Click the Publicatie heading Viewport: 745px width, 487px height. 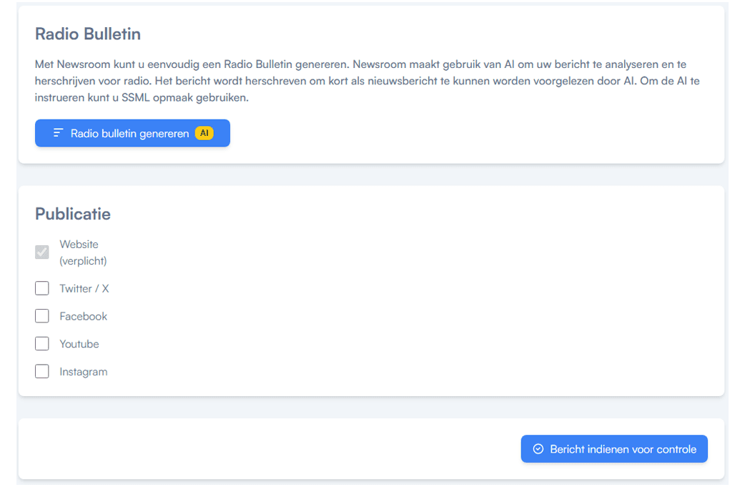(x=73, y=214)
